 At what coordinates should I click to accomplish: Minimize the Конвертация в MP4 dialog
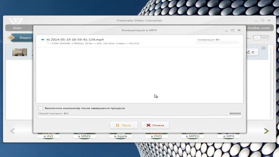(226, 31)
